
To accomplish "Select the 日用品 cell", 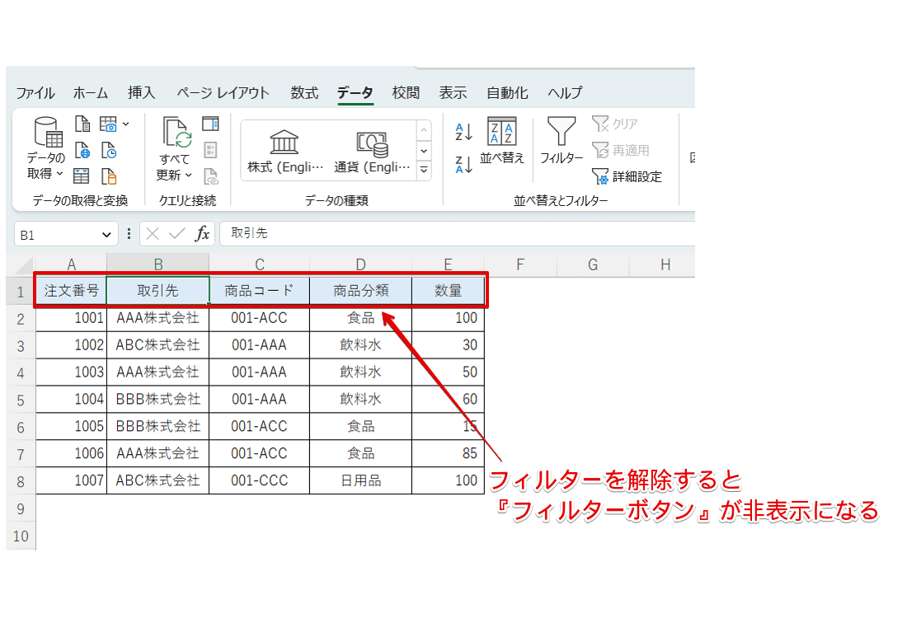I will [361, 480].
